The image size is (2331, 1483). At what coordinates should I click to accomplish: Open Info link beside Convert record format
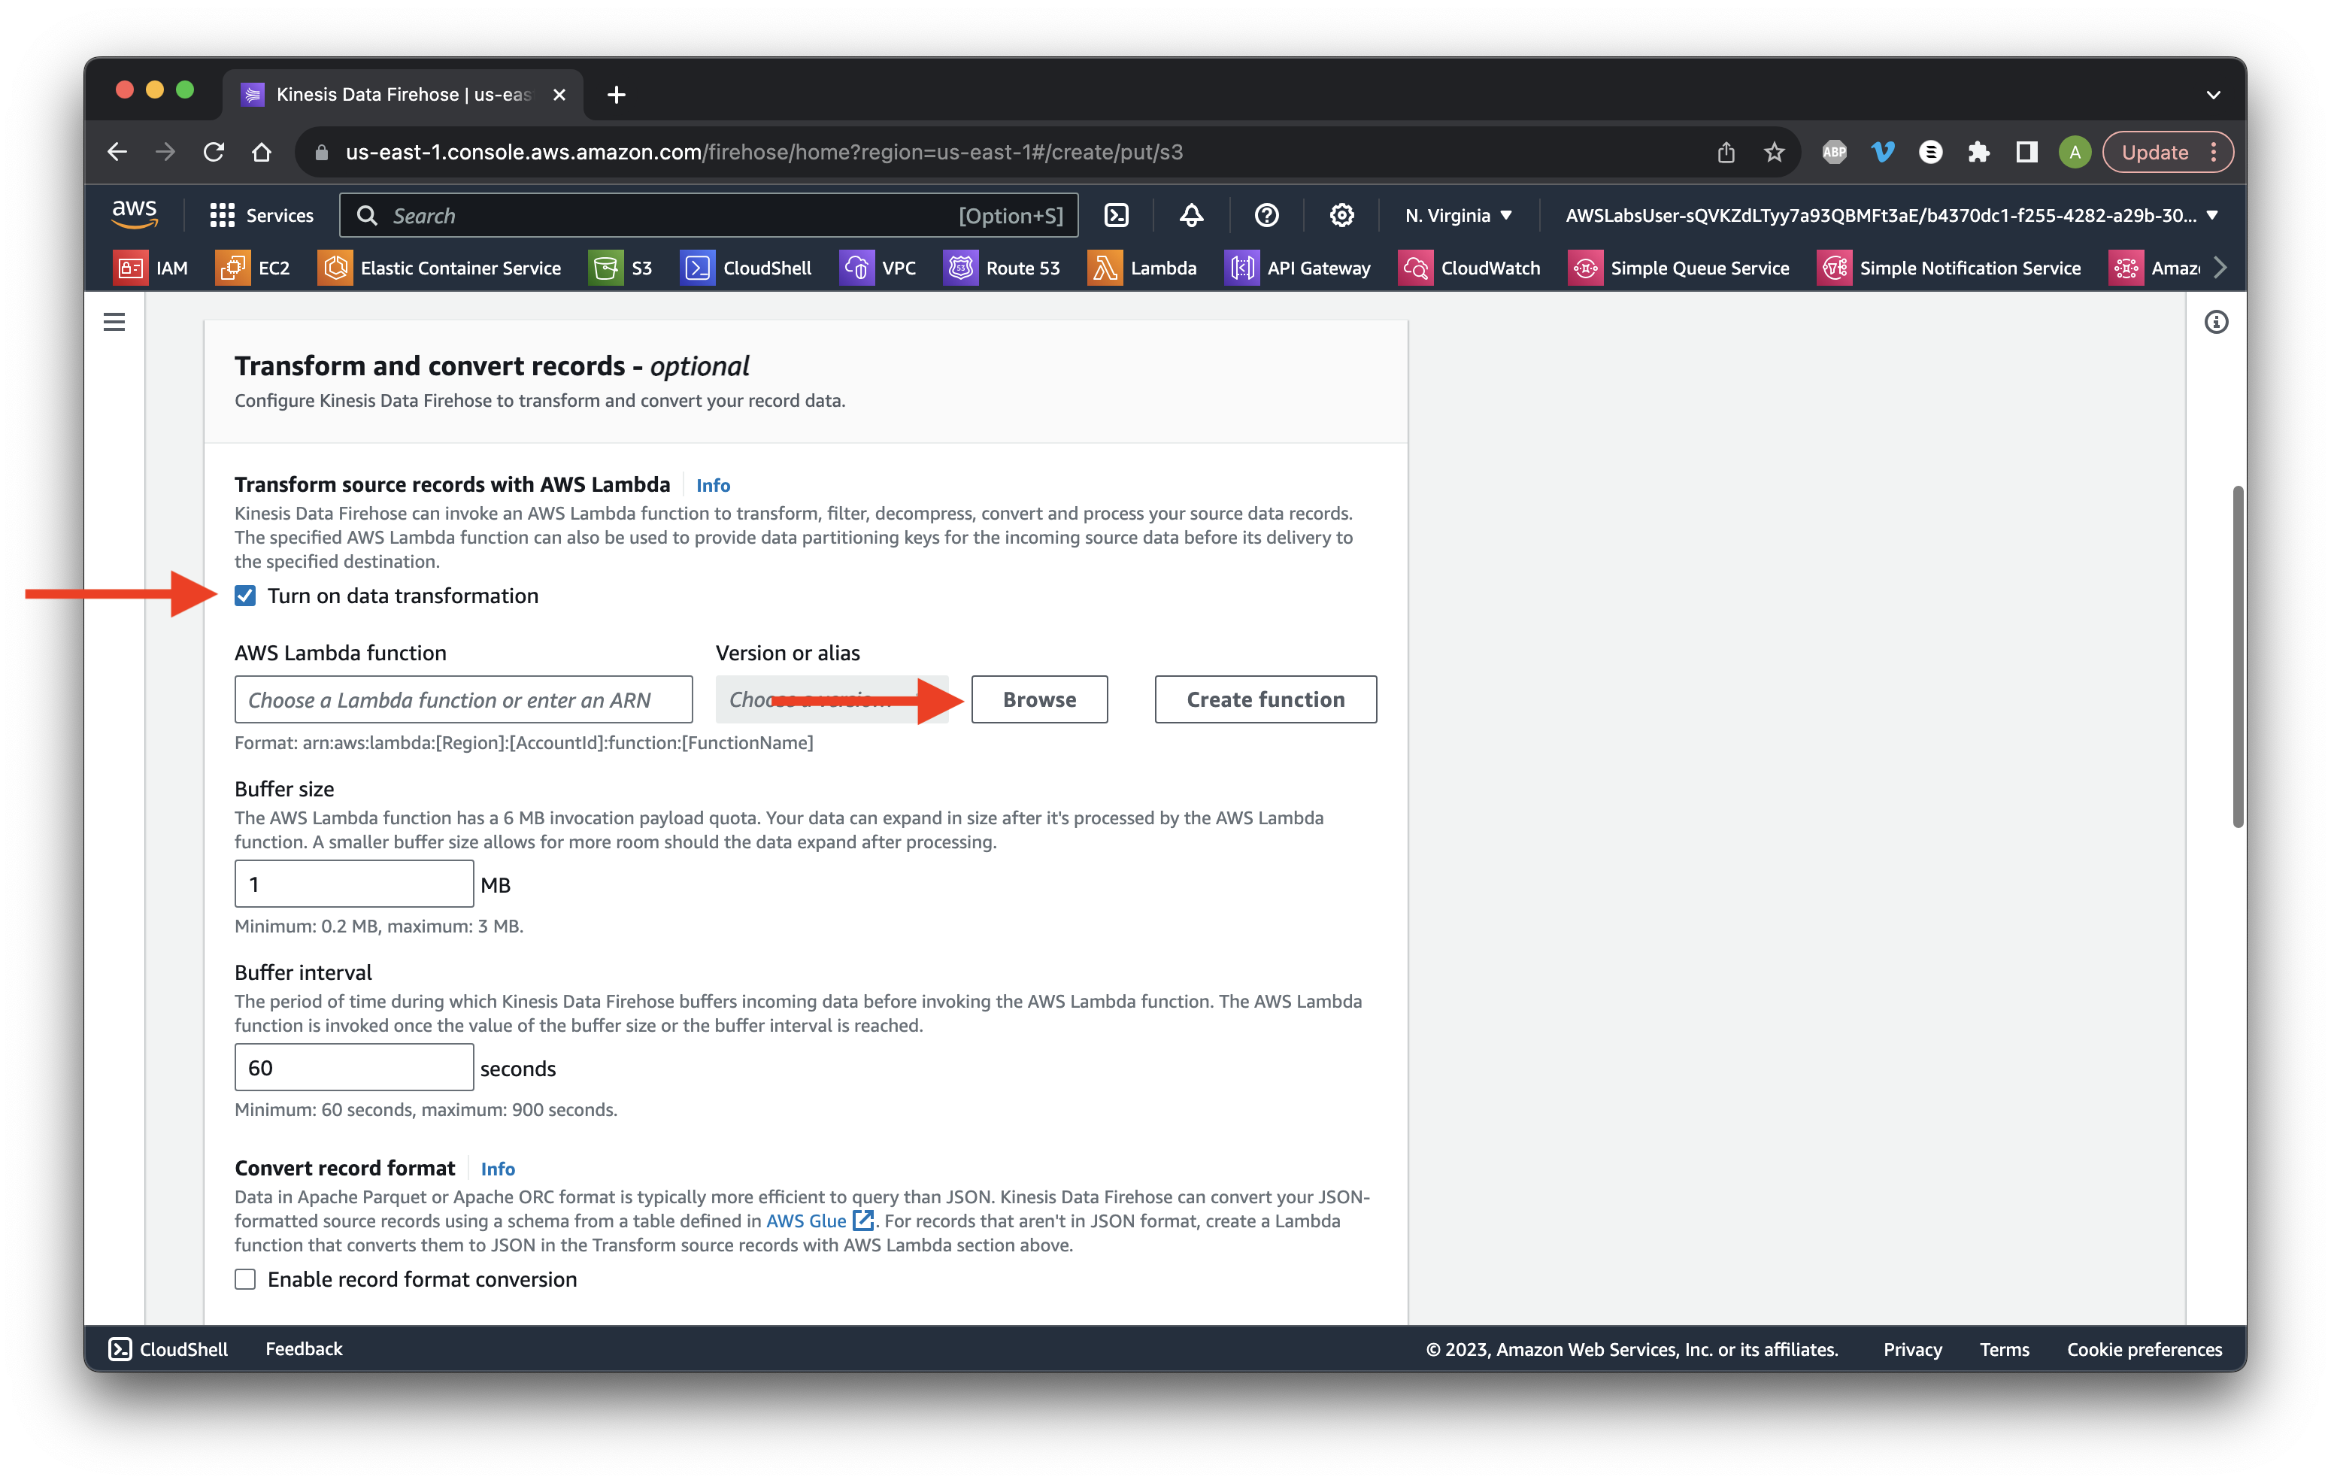point(498,1169)
